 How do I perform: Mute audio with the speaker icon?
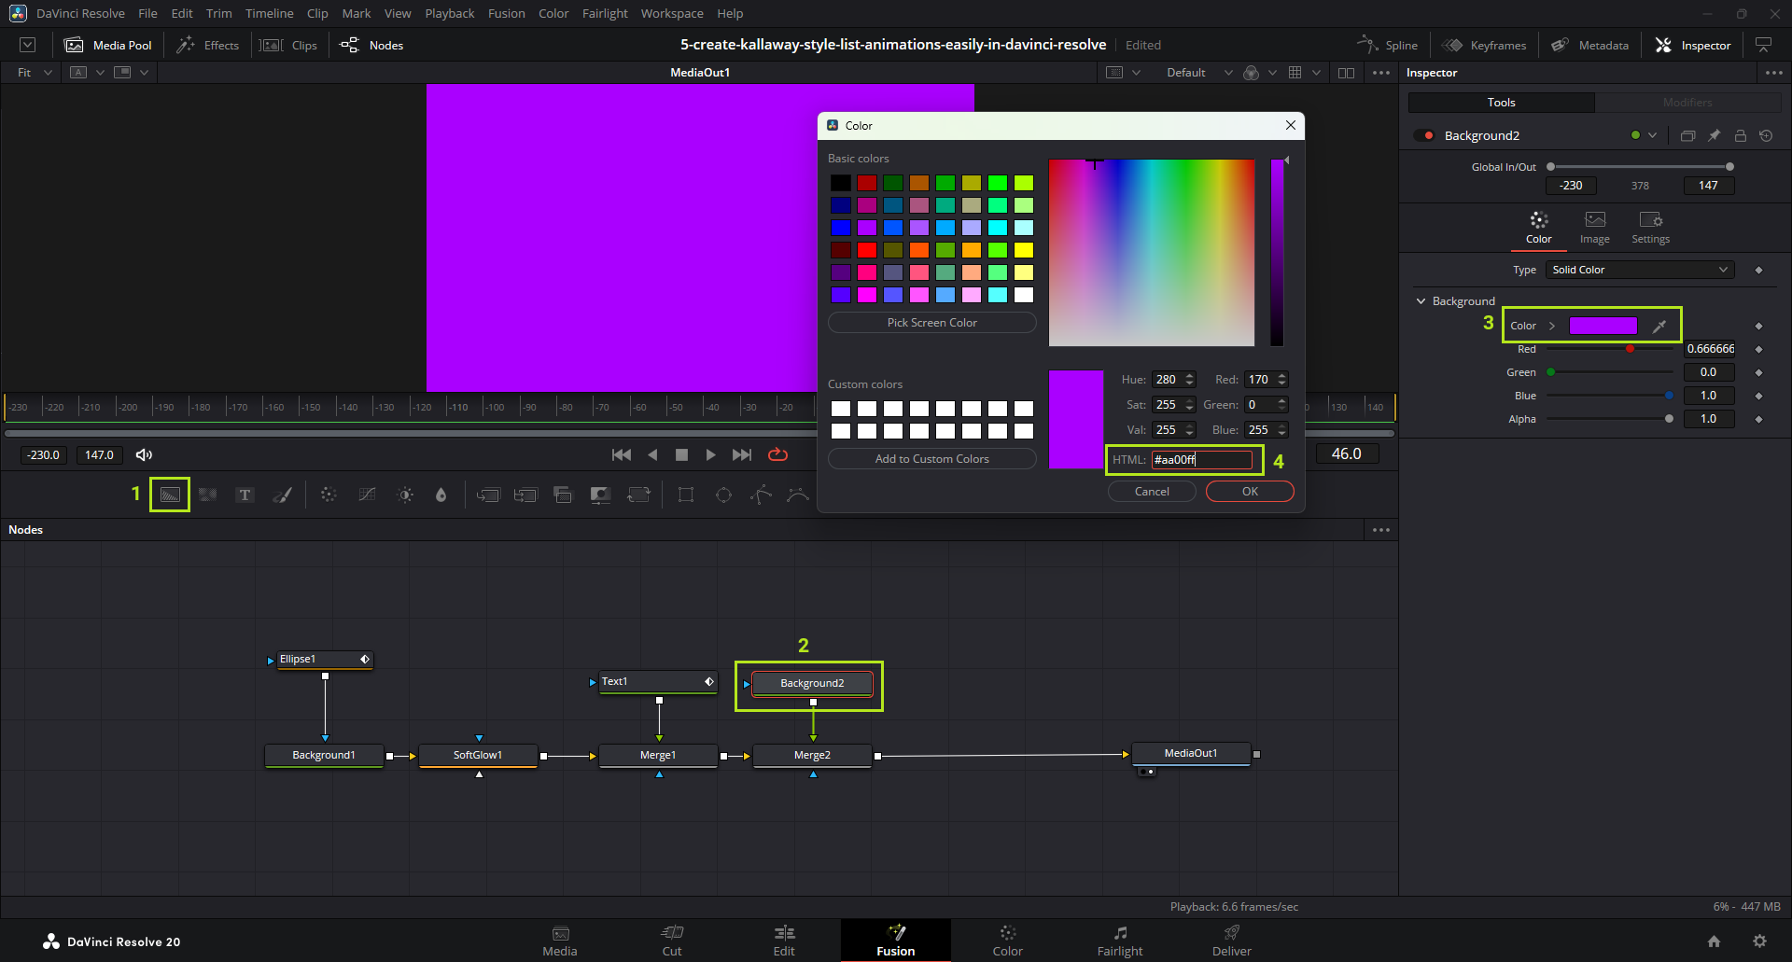144,454
